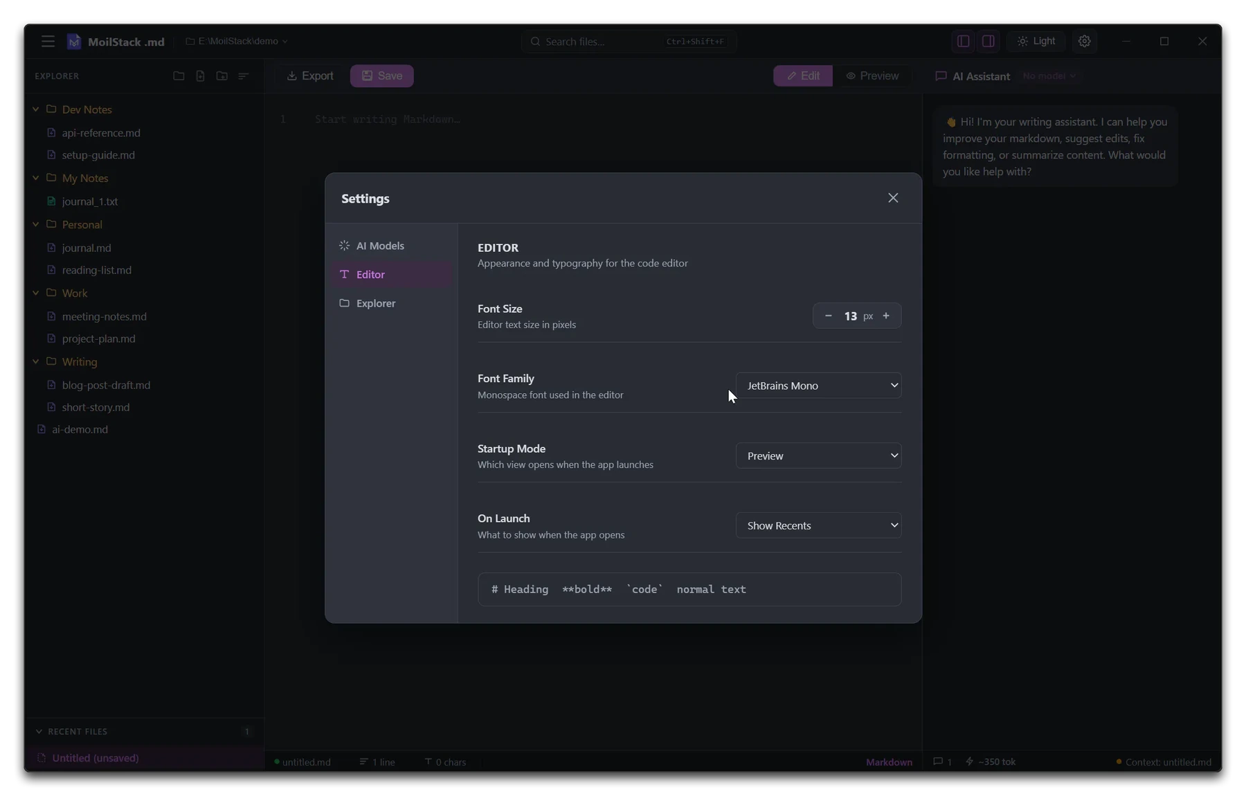Collapse the My Notes folder

tap(36, 178)
